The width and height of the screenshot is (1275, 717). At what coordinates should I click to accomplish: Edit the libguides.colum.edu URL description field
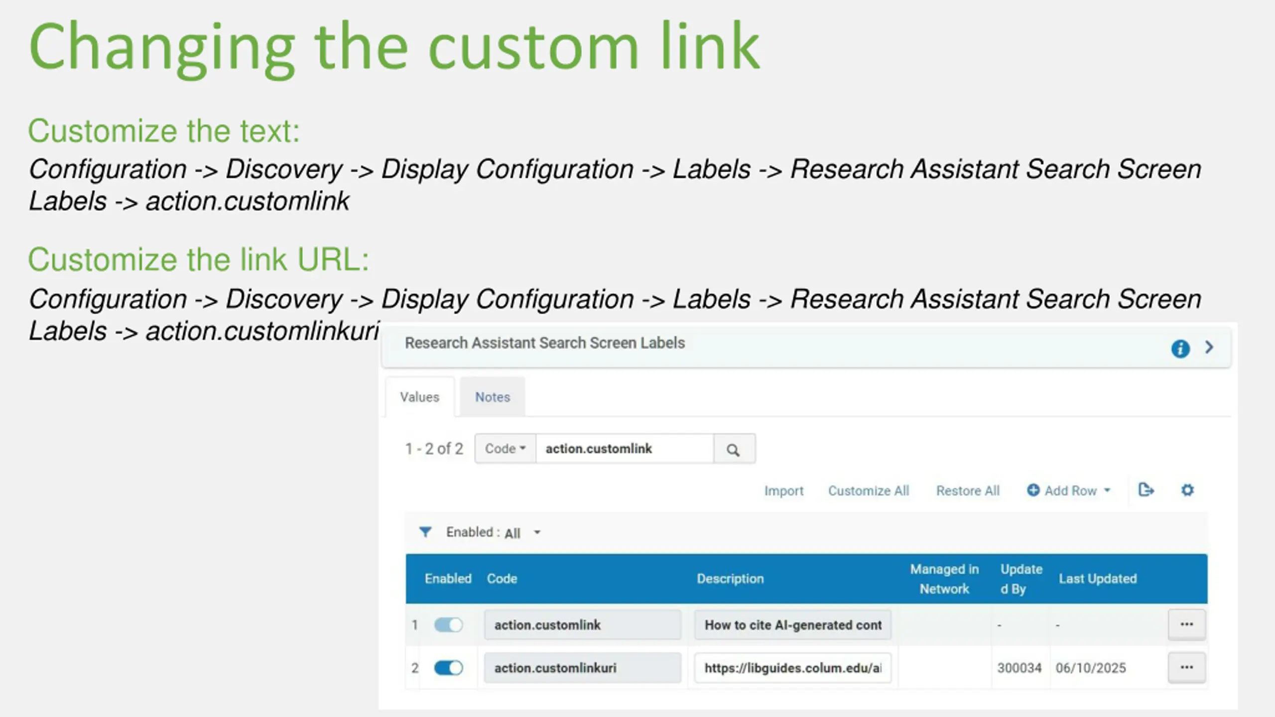coord(793,668)
